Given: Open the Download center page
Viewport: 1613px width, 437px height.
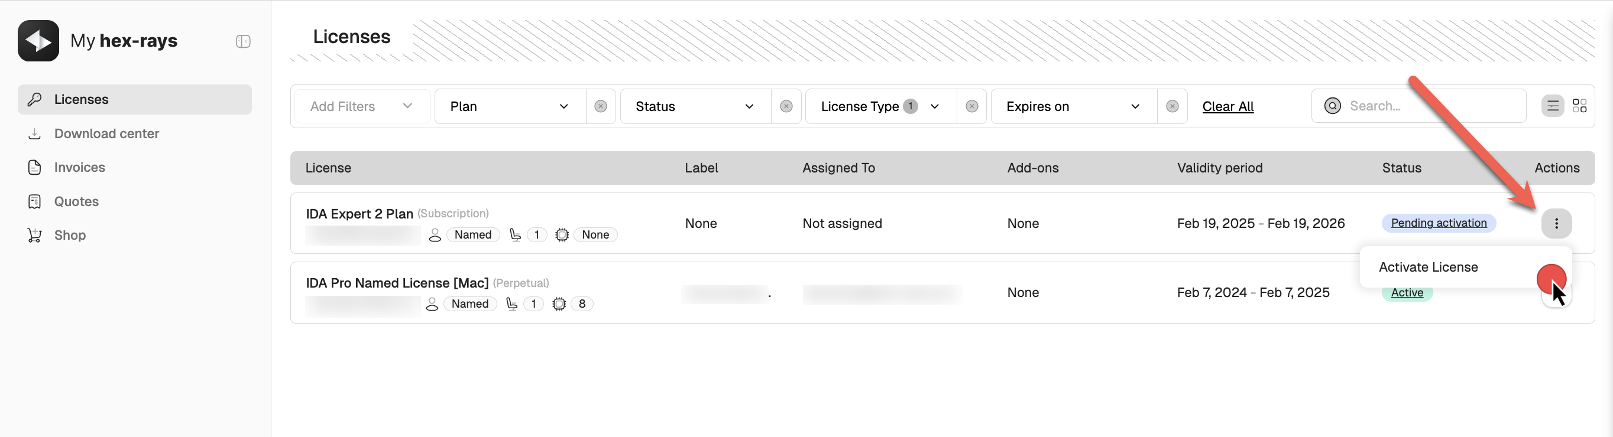Looking at the screenshot, I should [106, 133].
